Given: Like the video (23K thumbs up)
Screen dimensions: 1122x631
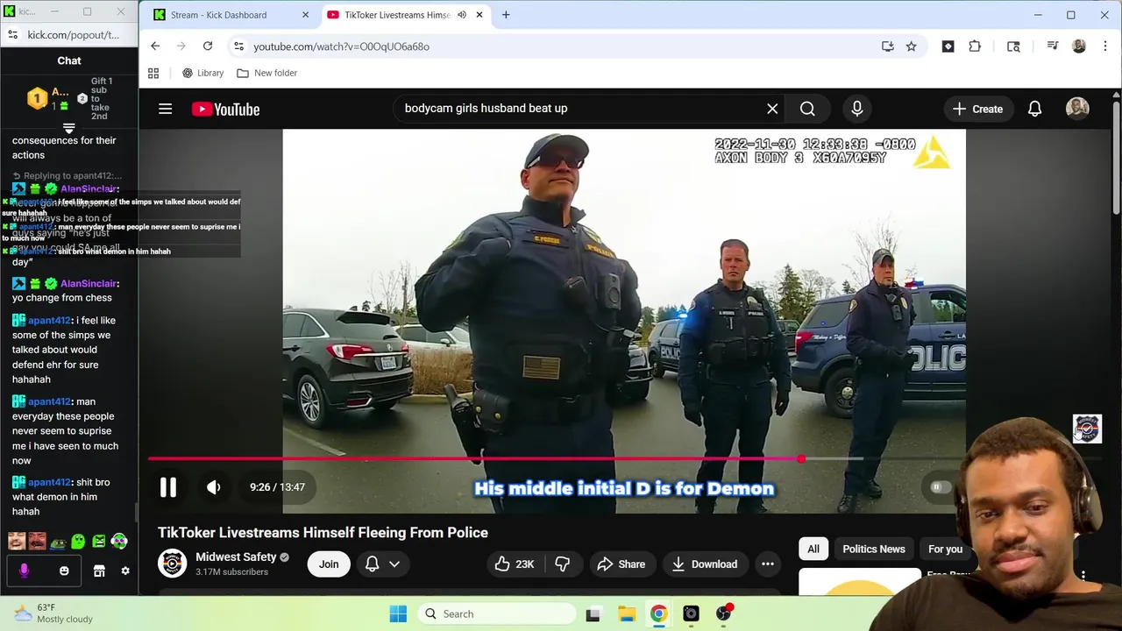Looking at the screenshot, I should [514, 564].
